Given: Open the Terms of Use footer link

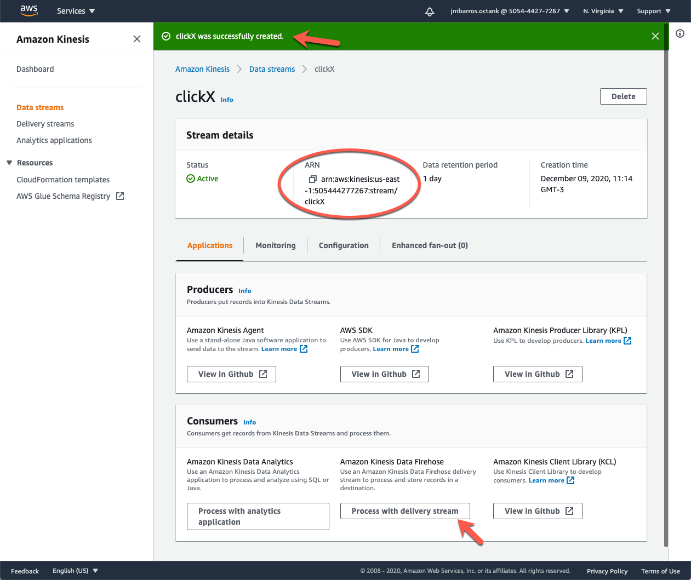Looking at the screenshot, I should tap(660, 571).
